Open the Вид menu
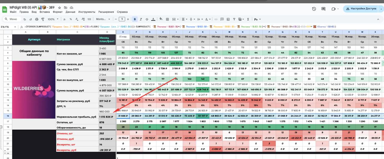384x159 pixels. (34, 12)
